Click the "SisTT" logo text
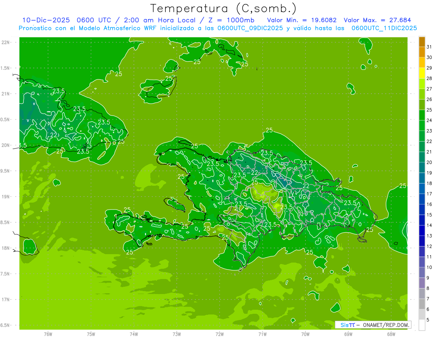Screen dimensions: 439x339 click(x=348, y=325)
